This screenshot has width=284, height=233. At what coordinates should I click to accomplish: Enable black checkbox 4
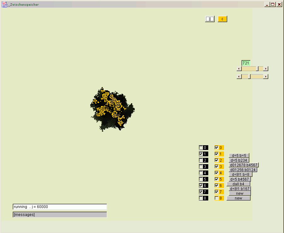point(201,173)
